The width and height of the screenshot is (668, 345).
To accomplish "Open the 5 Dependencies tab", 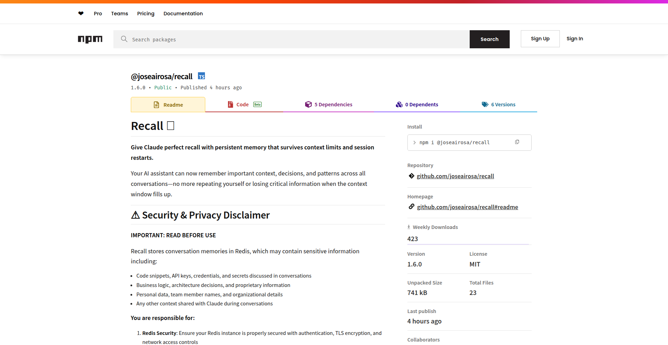I will [x=329, y=105].
